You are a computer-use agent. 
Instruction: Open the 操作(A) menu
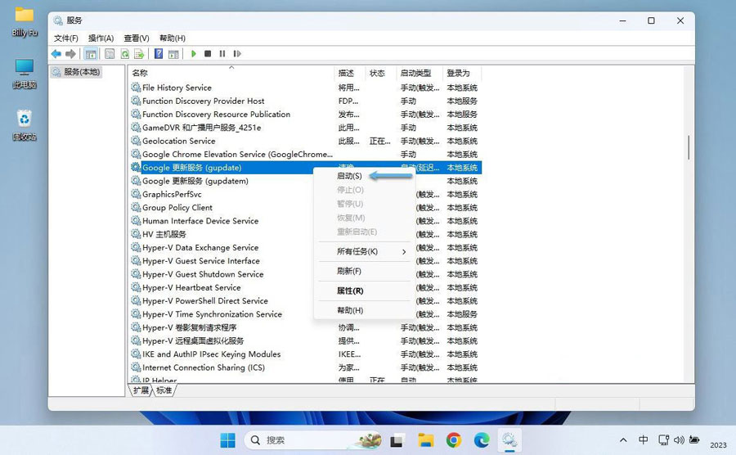[x=101, y=38]
